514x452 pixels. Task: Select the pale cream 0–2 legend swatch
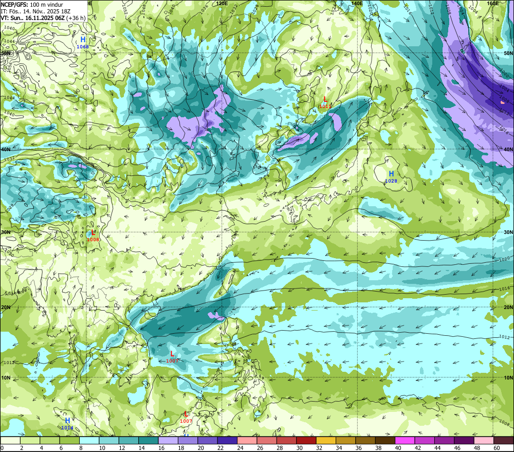click(x=10, y=440)
